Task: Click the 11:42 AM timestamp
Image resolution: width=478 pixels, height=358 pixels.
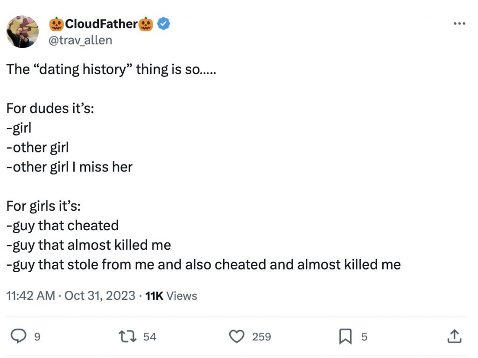Action: click(x=30, y=296)
